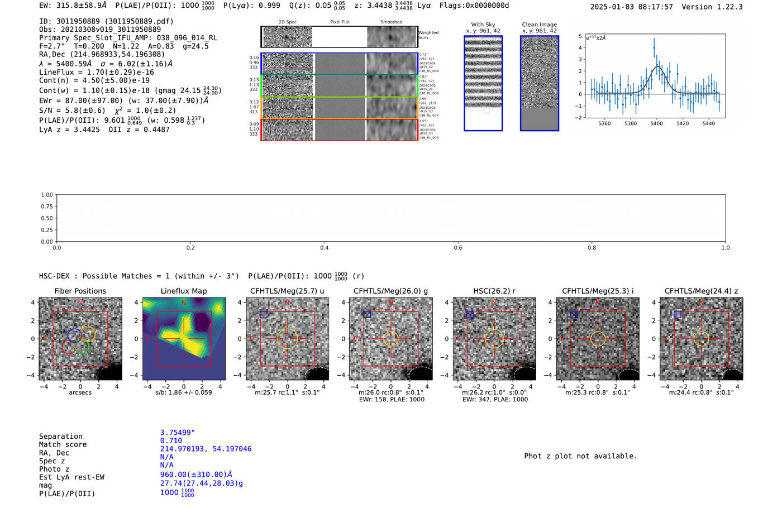Click the ID: 3011950889 line
The image size is (782, 532).
pos(106,21)
